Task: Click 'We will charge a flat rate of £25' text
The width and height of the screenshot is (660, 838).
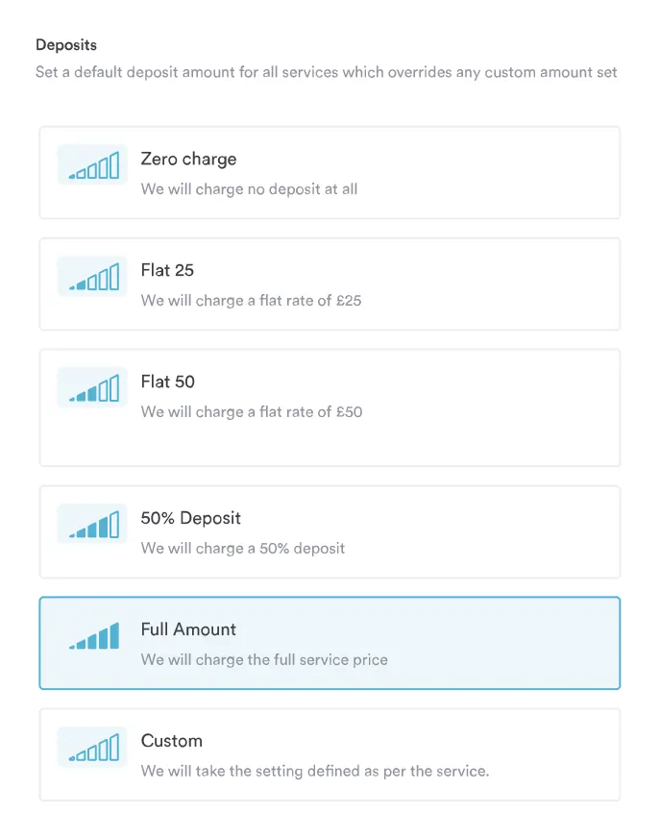Action: point(252,300)
